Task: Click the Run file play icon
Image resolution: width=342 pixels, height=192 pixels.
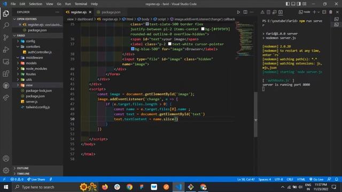Action: click(238, 12)
